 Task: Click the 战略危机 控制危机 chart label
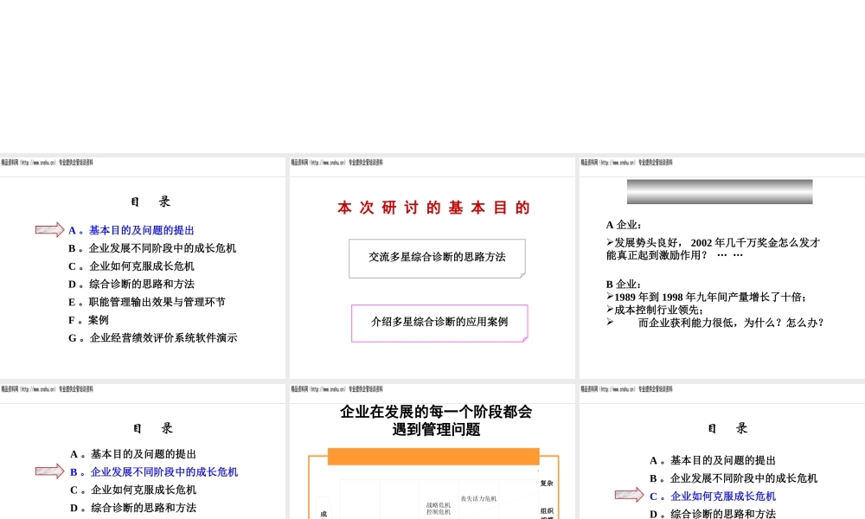tap(439, 509)
